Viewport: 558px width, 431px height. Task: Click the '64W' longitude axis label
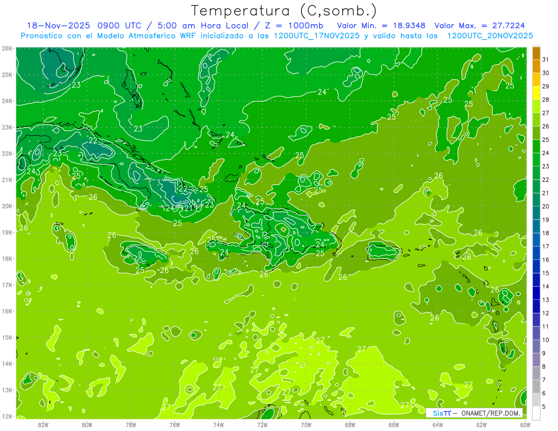[x=438, y=424]
